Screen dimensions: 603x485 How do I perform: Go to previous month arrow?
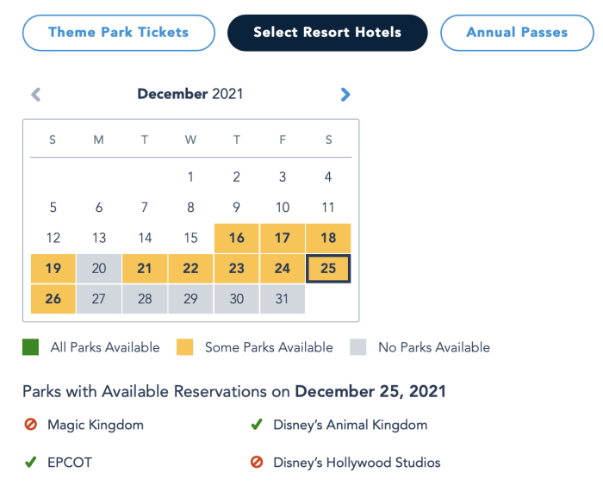[x=35, y=95]
